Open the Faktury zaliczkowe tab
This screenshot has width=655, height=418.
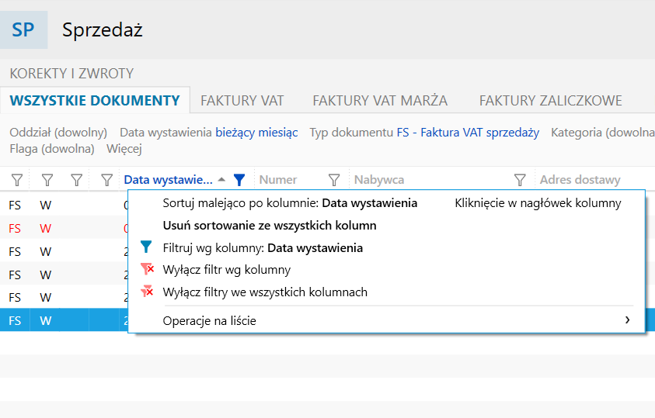pos(550,101)
